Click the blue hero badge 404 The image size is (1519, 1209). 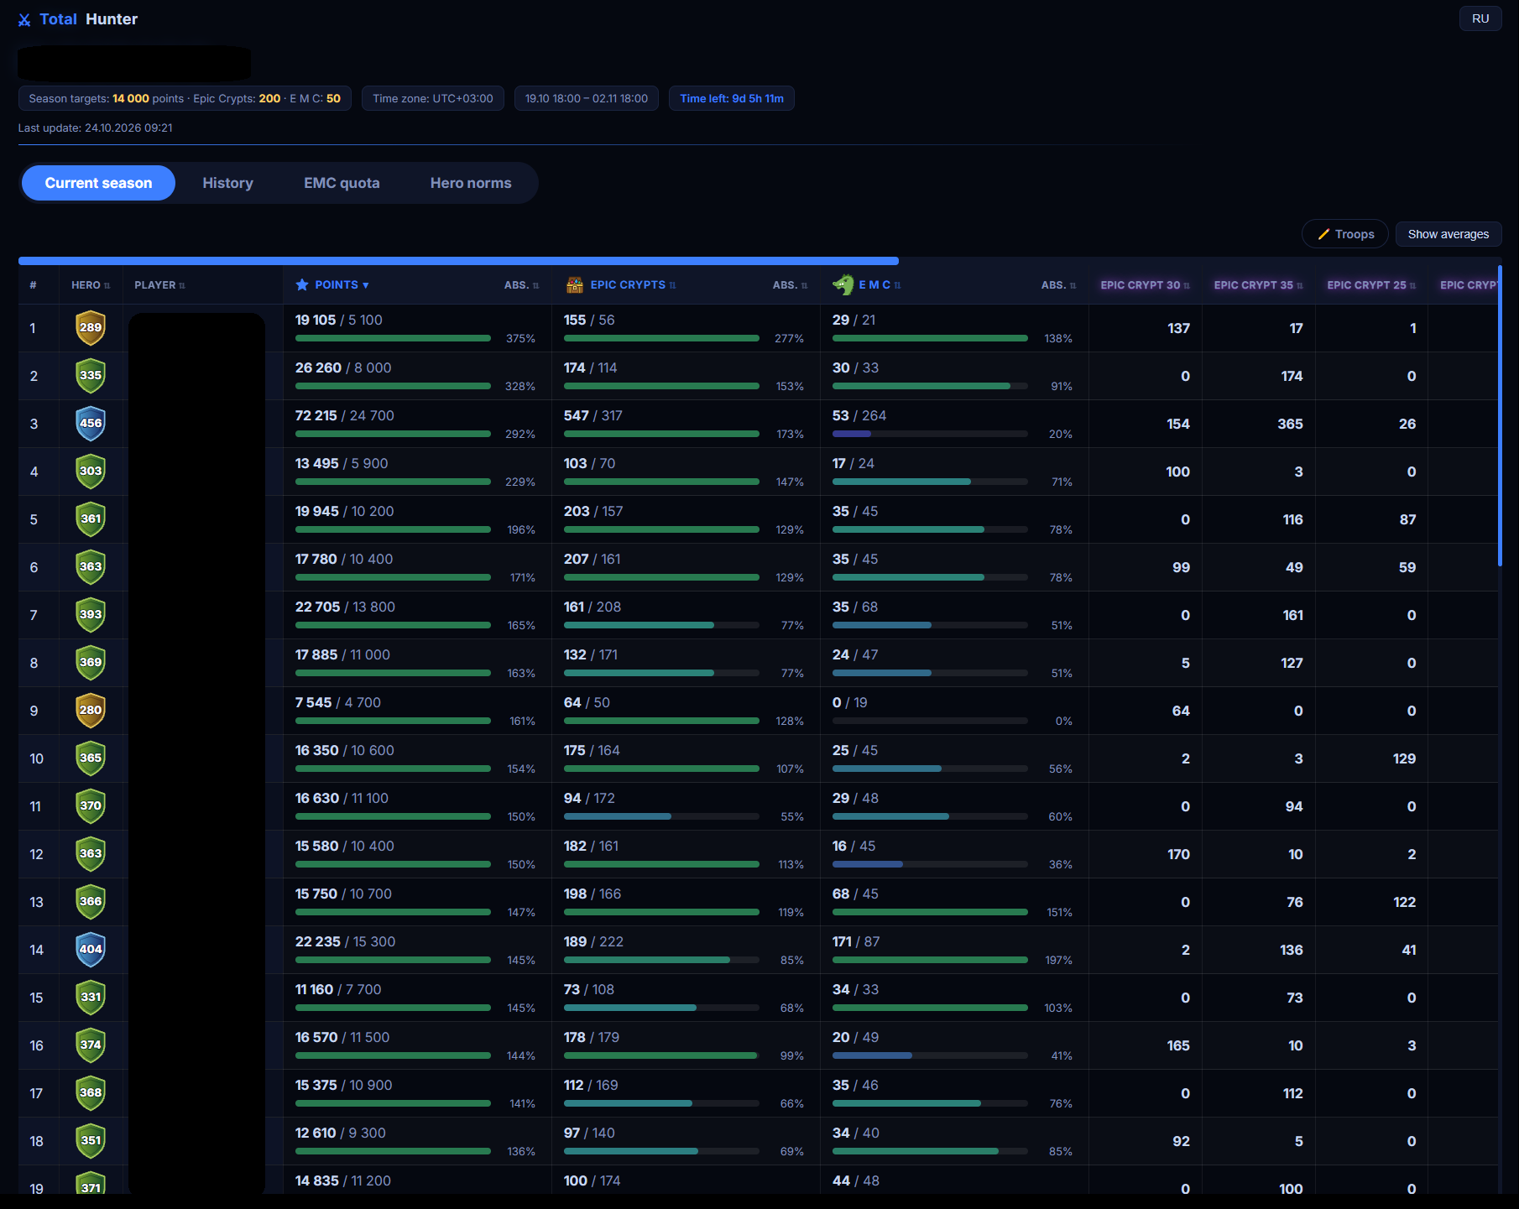tap(91, 949)
